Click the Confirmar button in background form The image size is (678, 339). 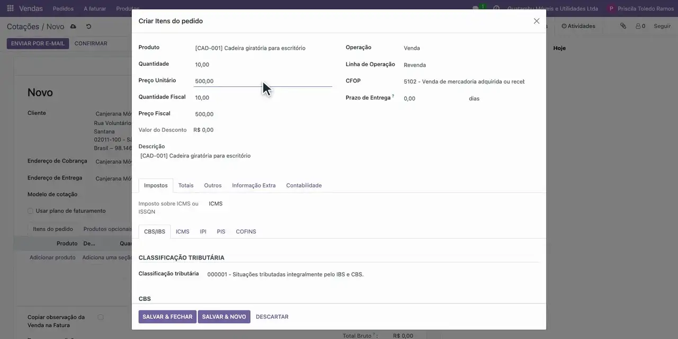pos(91,43)
